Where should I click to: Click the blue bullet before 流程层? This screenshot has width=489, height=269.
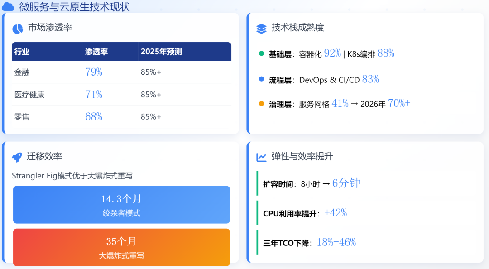[x=261, y=79]
